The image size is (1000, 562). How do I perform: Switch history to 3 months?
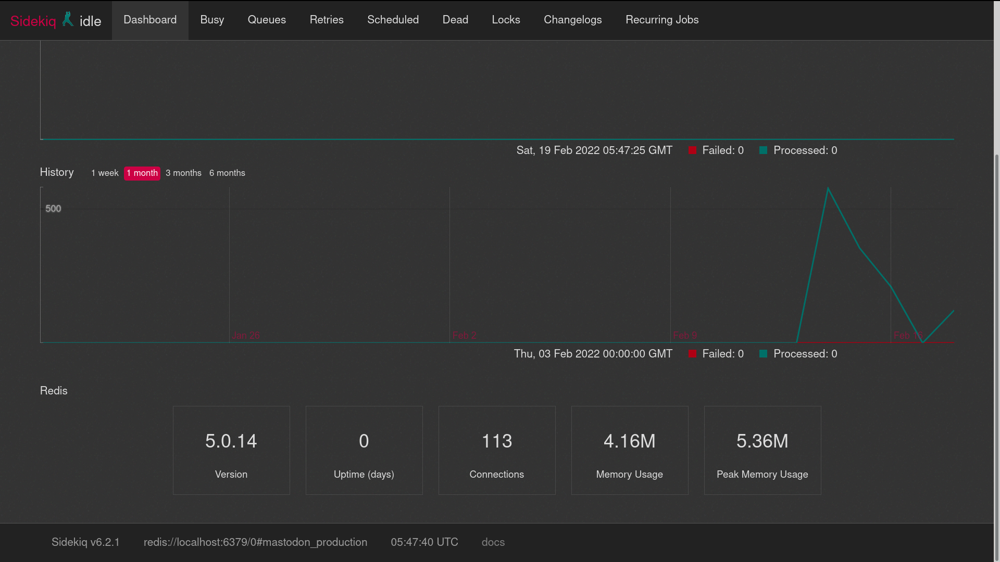coord(183,173)
